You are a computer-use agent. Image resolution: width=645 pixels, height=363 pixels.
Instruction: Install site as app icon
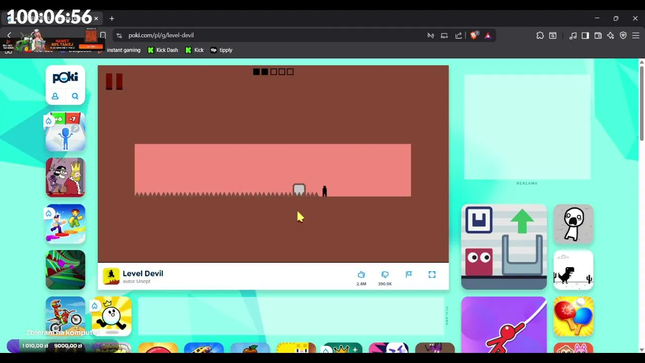pos(444,35)
